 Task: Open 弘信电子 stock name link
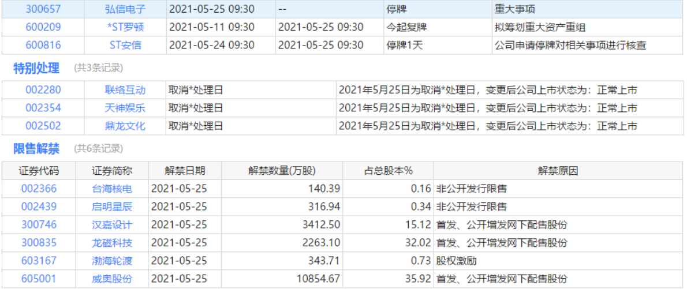click(x=125, y=9)
